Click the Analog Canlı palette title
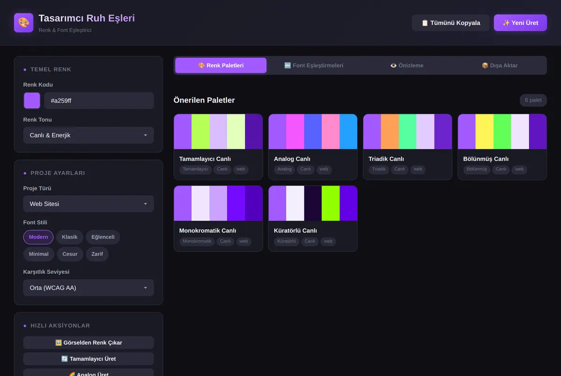This screenshot has height=376, width=561. [x=292, y=159]
